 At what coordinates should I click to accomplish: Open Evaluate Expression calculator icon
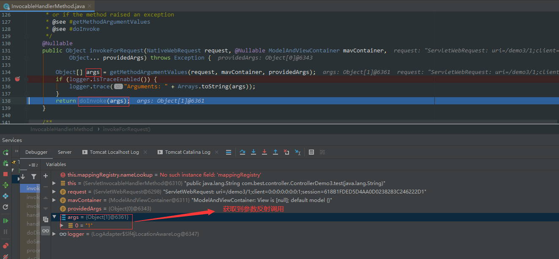coord(311,152)
